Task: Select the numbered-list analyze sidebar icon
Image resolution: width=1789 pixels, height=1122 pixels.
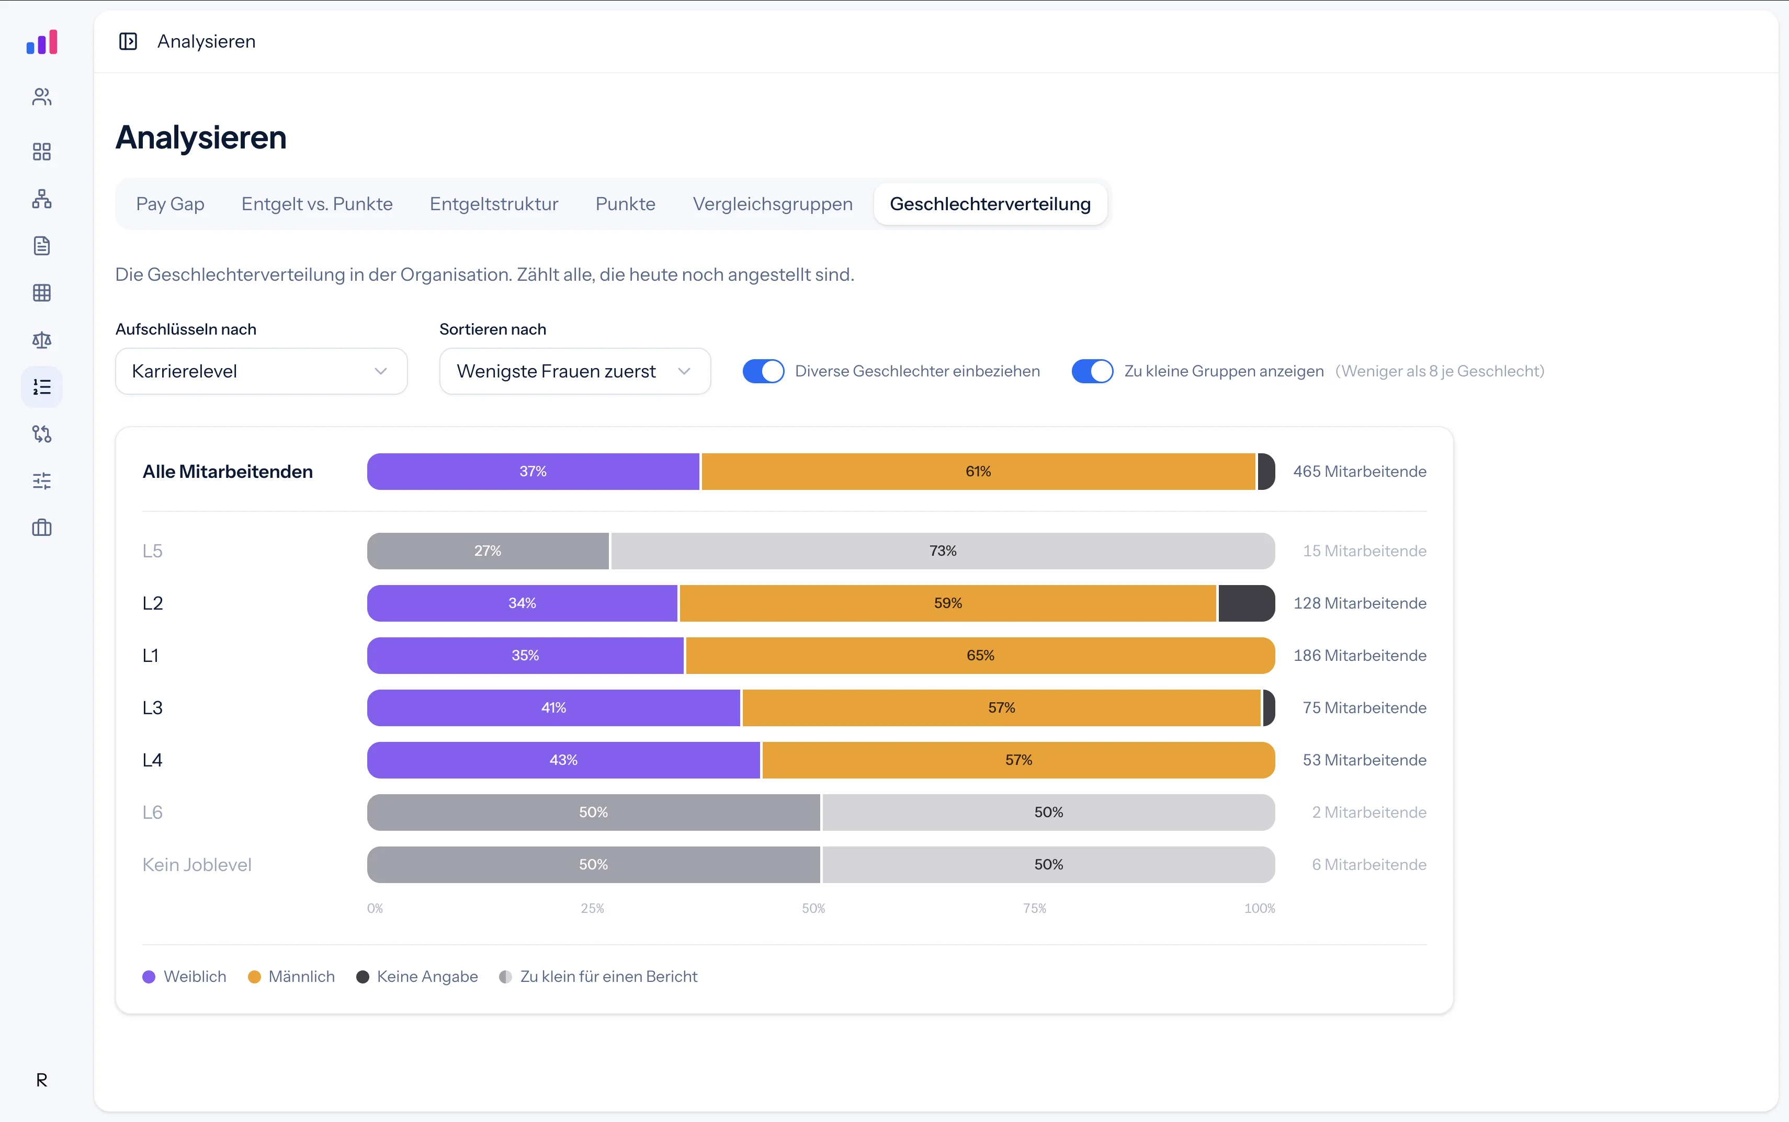Action: click(41, 386)
